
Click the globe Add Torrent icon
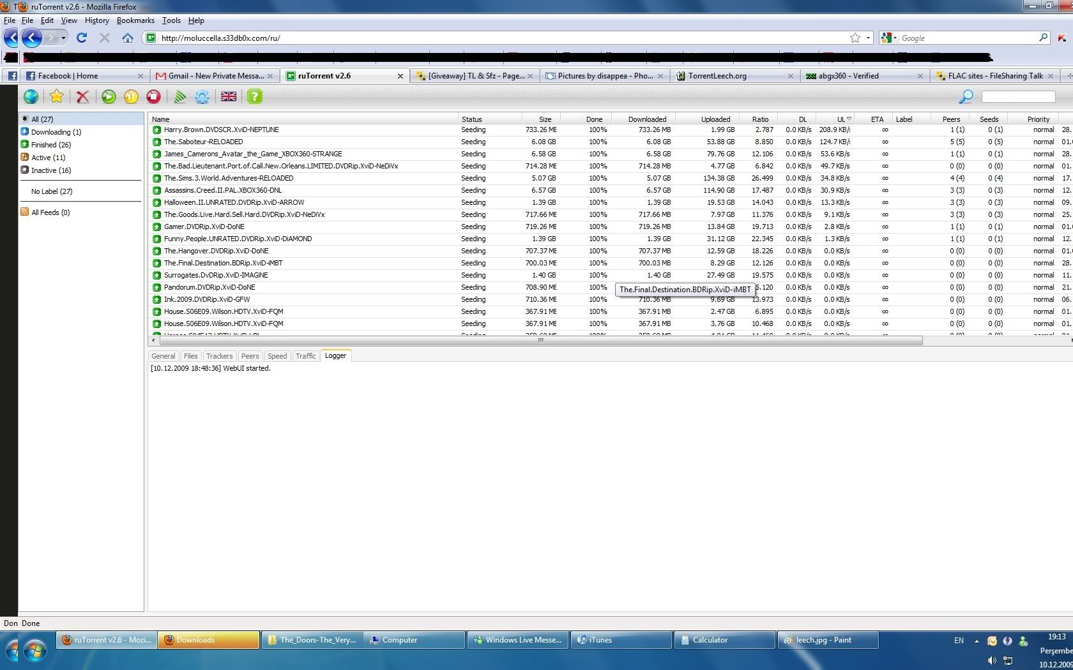pyautogui.click(x=31, y=97)
